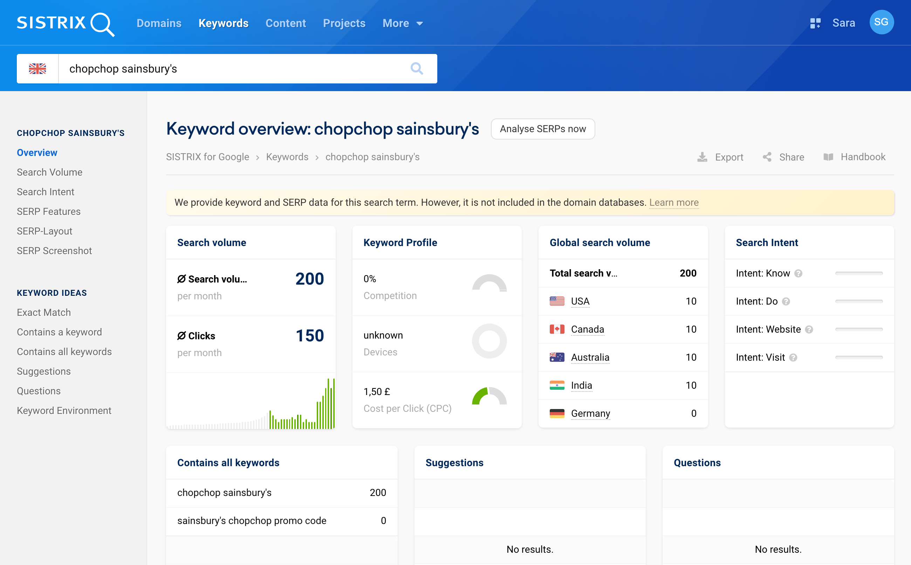Click the USA flag icon
This screenshot has height=565, width=911.
pos(557,301)
